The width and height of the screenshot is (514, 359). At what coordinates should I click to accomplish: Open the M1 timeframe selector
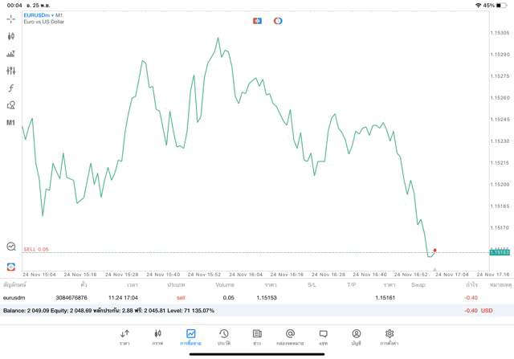[11, 123]
